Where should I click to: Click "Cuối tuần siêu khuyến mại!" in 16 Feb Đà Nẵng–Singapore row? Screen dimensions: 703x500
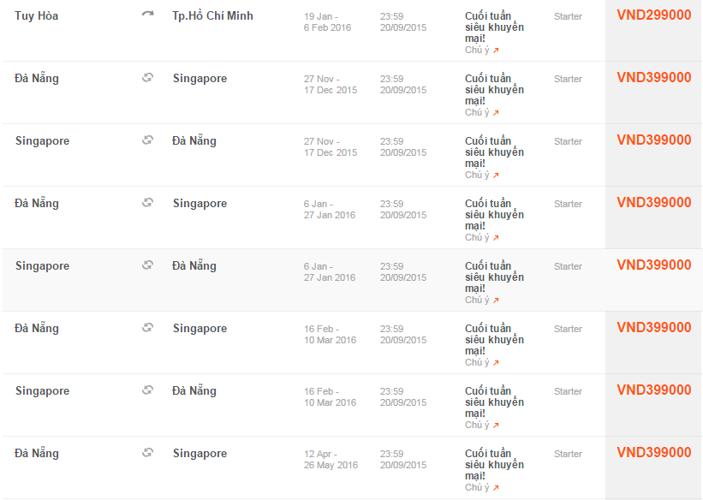click(x=494, y=339)
